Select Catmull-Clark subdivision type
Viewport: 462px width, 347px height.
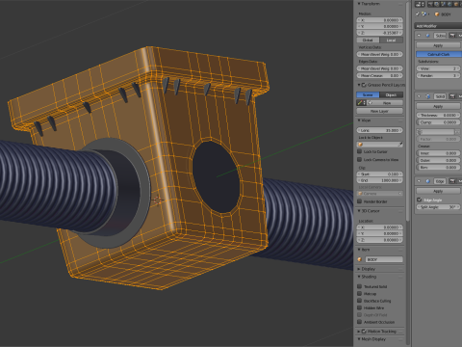[x=439, y=54]
